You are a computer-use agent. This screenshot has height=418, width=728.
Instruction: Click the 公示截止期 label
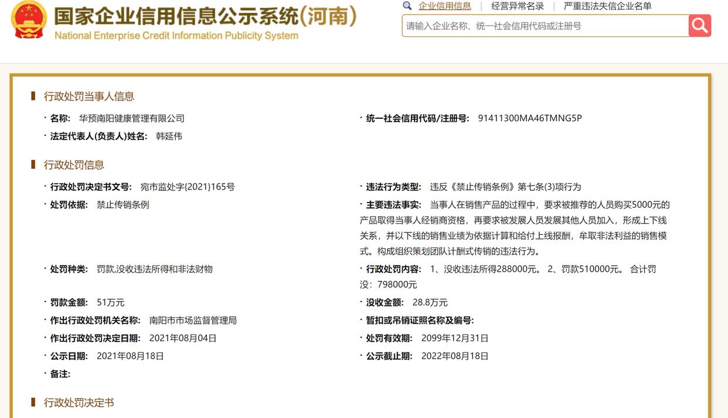(389, 356)
